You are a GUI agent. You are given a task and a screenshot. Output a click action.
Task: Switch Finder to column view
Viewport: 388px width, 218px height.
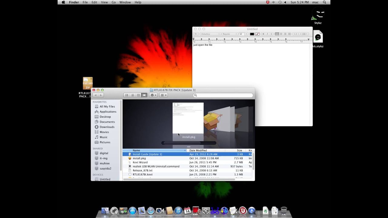point(139,95)
